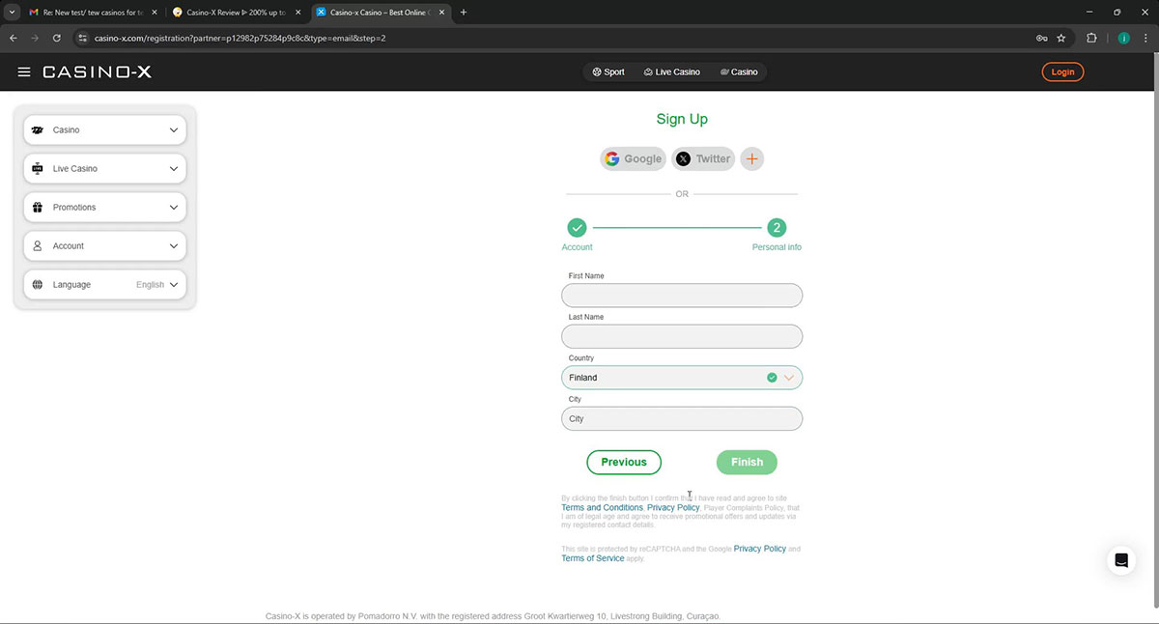Viewport: 1159px width, 624px height.
Task: Click the orange plus for more sign-up options
Action: click(x=752, y=159)
